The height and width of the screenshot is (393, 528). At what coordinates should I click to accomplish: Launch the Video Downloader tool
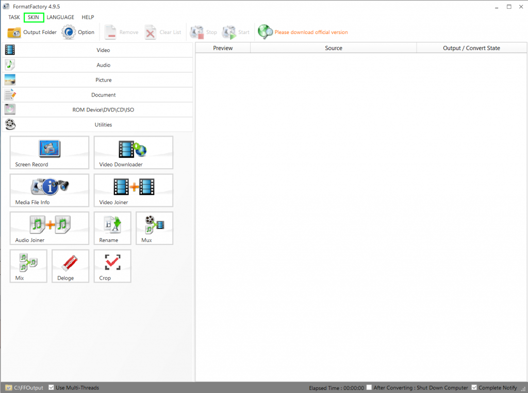coord(134,153)
